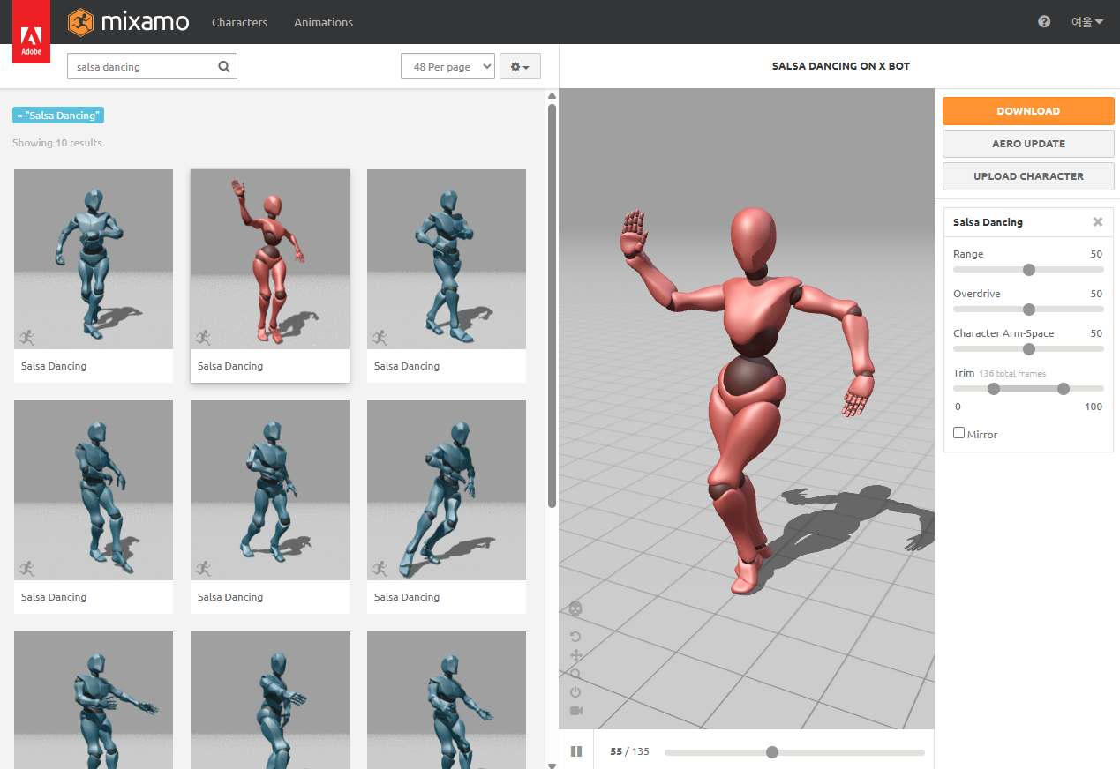Click the search magnifier icon
1120x769 pixels.
(224, 66)
